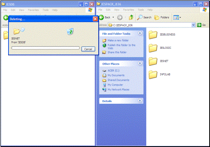Open Tools menu in IESPACK_836 window
The image size is (210, 147).
coord(141,10)
